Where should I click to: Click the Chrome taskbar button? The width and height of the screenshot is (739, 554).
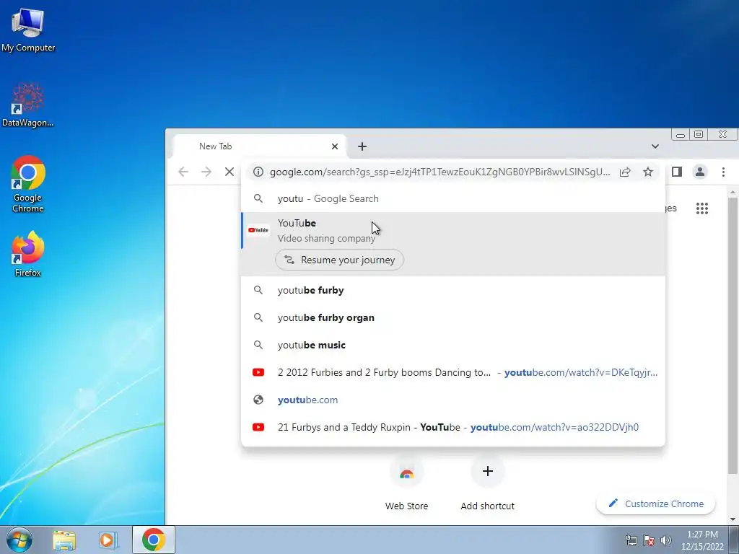pos(154,540)
